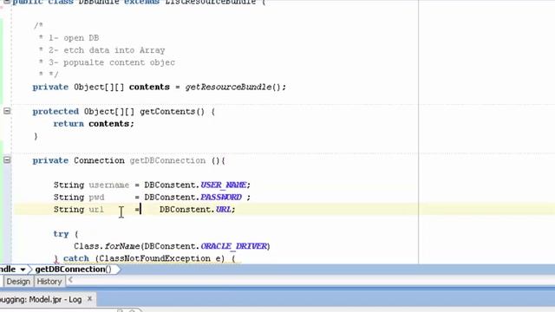
Task: Click the comment line '2- etch data into Array'
Action: [x=107, y=50]
